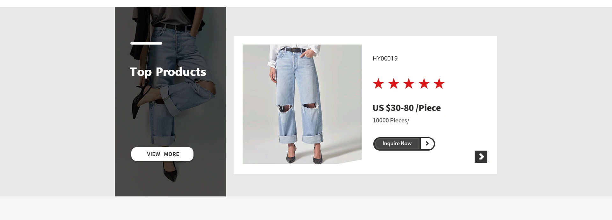612x220 pixels.
Task: Click the Inquire Now button label
Action: tap(397, 144)
